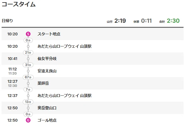
Task: Open the 薬師岳 waypoint name
Action: pyautogui.click(x=43, y=83)
